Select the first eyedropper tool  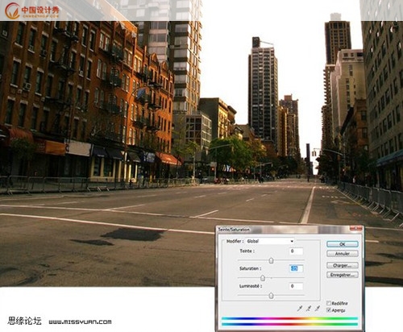(x=300, y=309)
